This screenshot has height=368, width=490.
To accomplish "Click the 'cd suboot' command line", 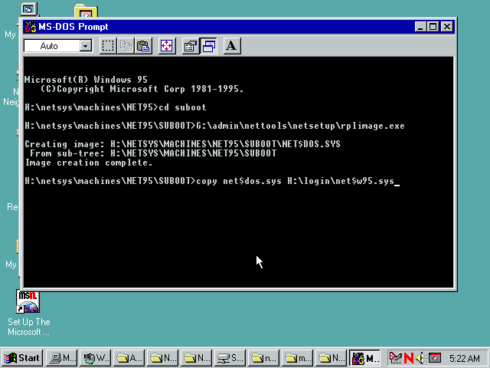I will coord(116,107).
